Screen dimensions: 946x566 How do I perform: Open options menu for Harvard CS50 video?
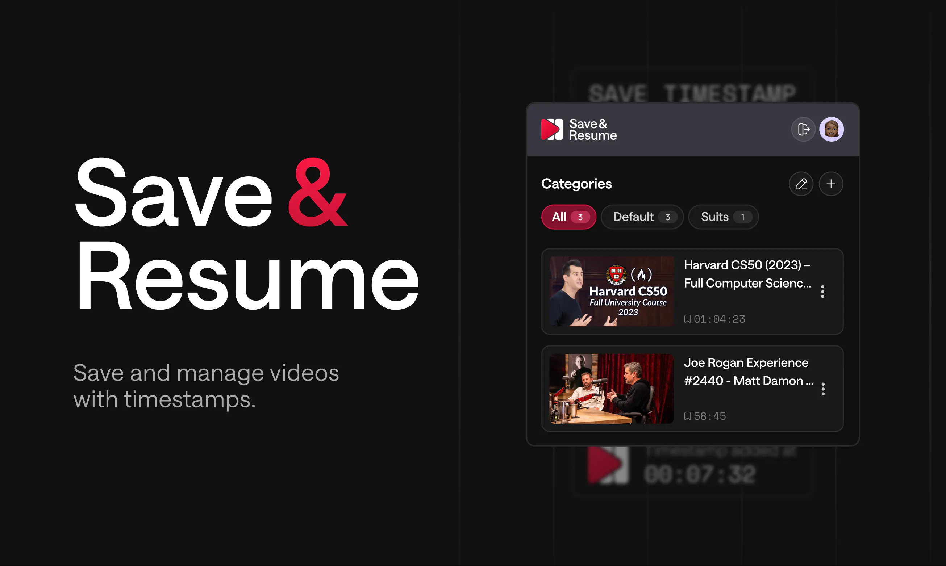[x=822, y=292]
